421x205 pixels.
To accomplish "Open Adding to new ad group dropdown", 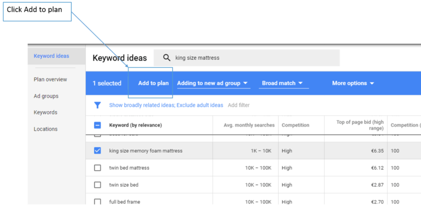I will (214, 83).
